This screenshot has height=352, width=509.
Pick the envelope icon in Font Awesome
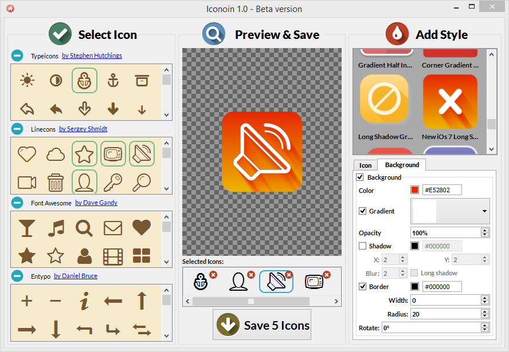(113, 228)
